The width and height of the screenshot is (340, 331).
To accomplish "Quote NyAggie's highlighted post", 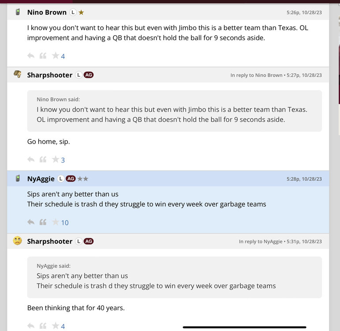I will pos(43,222).
